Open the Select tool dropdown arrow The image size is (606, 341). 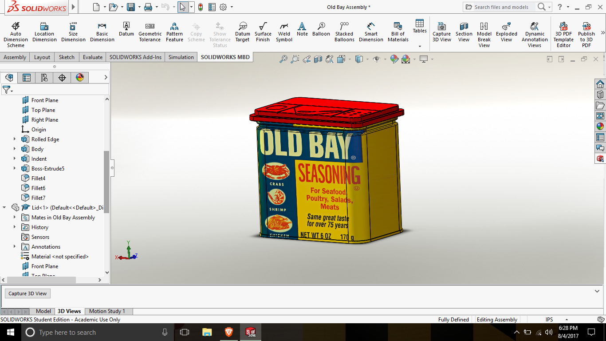191,7
